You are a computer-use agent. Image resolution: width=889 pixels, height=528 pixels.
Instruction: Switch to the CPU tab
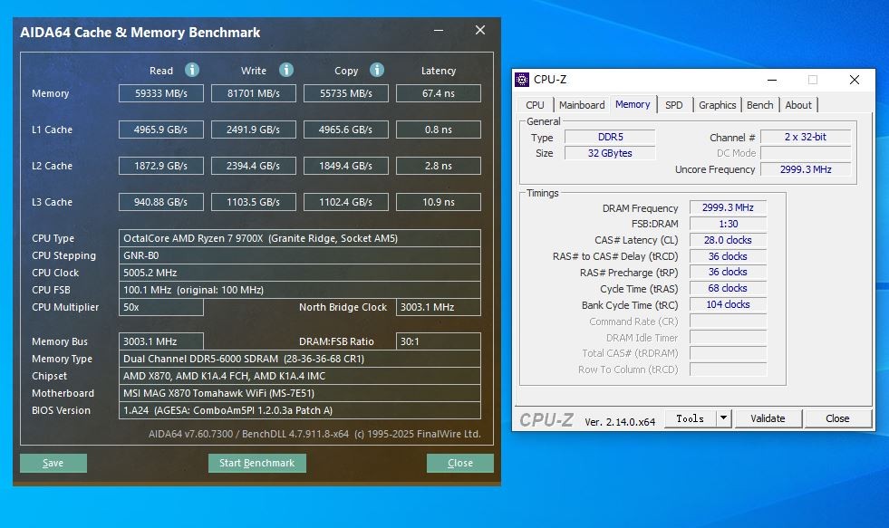coord(536,105)
